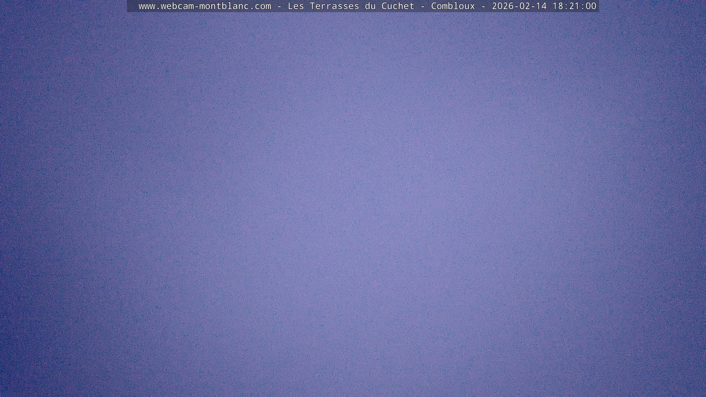Screen dimensions: 706x397
Task: Click the word 'Cuchet' in title
Action: point(398,6)
